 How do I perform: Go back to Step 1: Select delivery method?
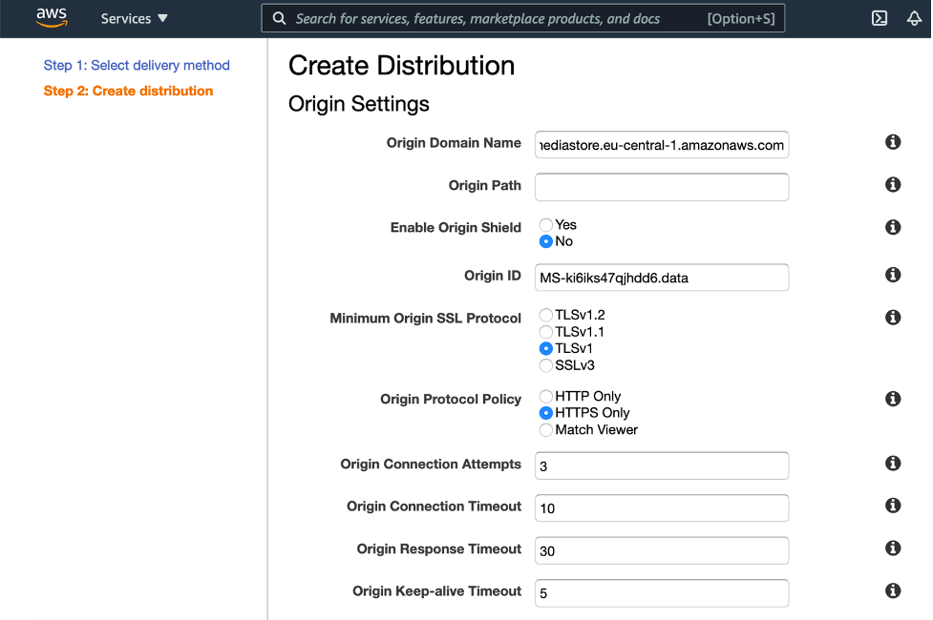[x=136, y=65]
